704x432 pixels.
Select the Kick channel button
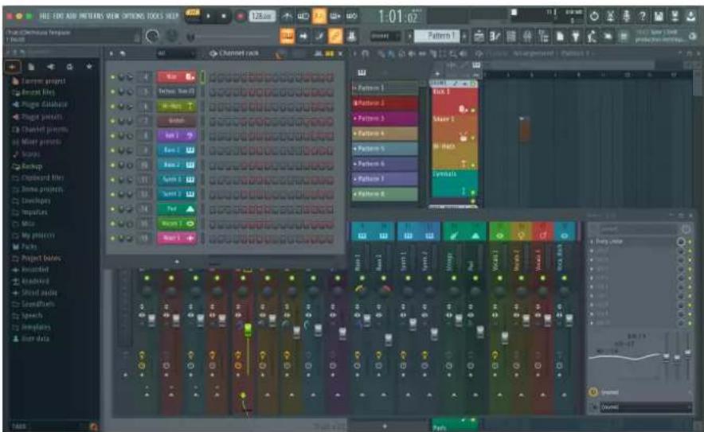[176, 76]
